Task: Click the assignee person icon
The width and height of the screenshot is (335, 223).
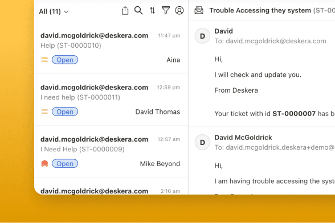Action: tap(179, 10)
